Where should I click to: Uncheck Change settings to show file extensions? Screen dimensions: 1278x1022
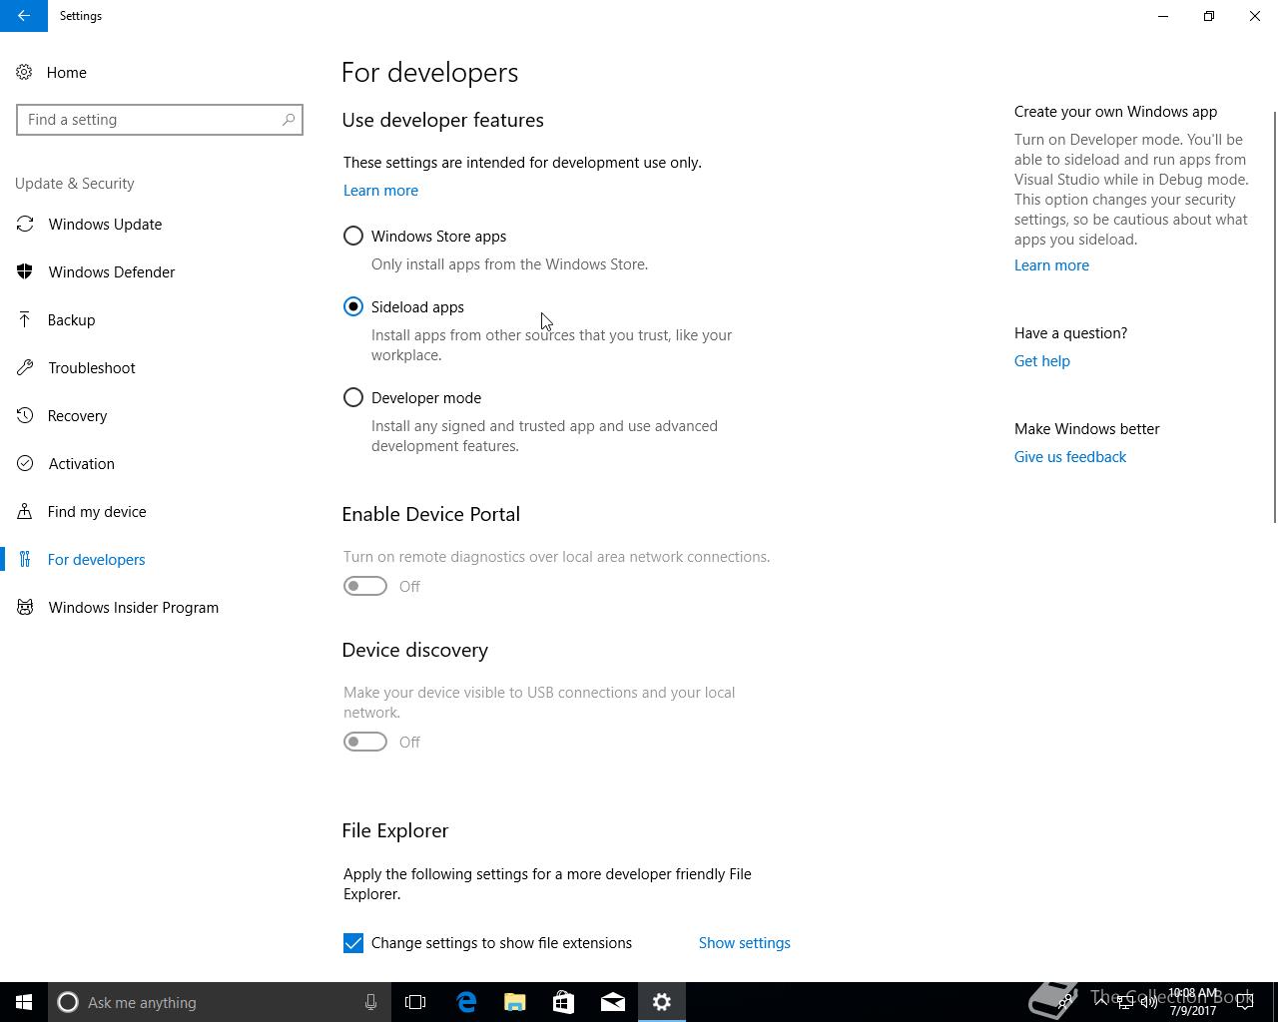[353, 943]
